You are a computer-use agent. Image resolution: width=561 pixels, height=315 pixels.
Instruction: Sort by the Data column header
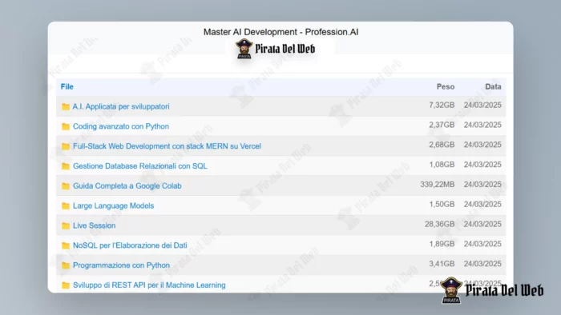pos(493,86)
